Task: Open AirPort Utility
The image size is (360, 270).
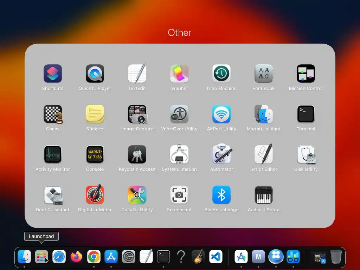Action: (x=221, y=114)
